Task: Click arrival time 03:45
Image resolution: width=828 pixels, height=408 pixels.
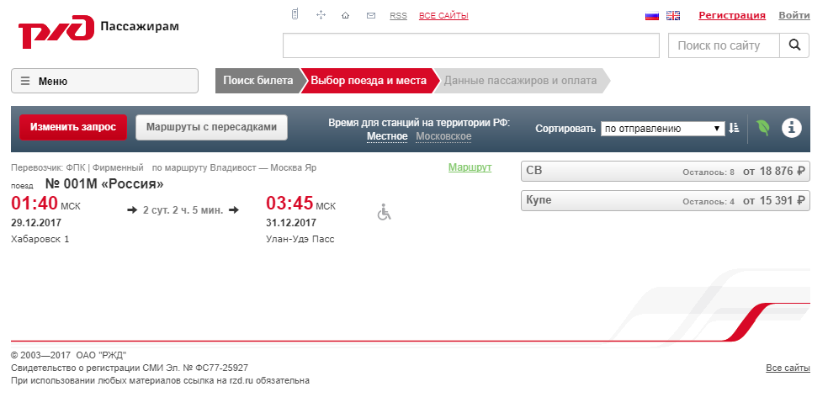Action: [x=289, y=204]
